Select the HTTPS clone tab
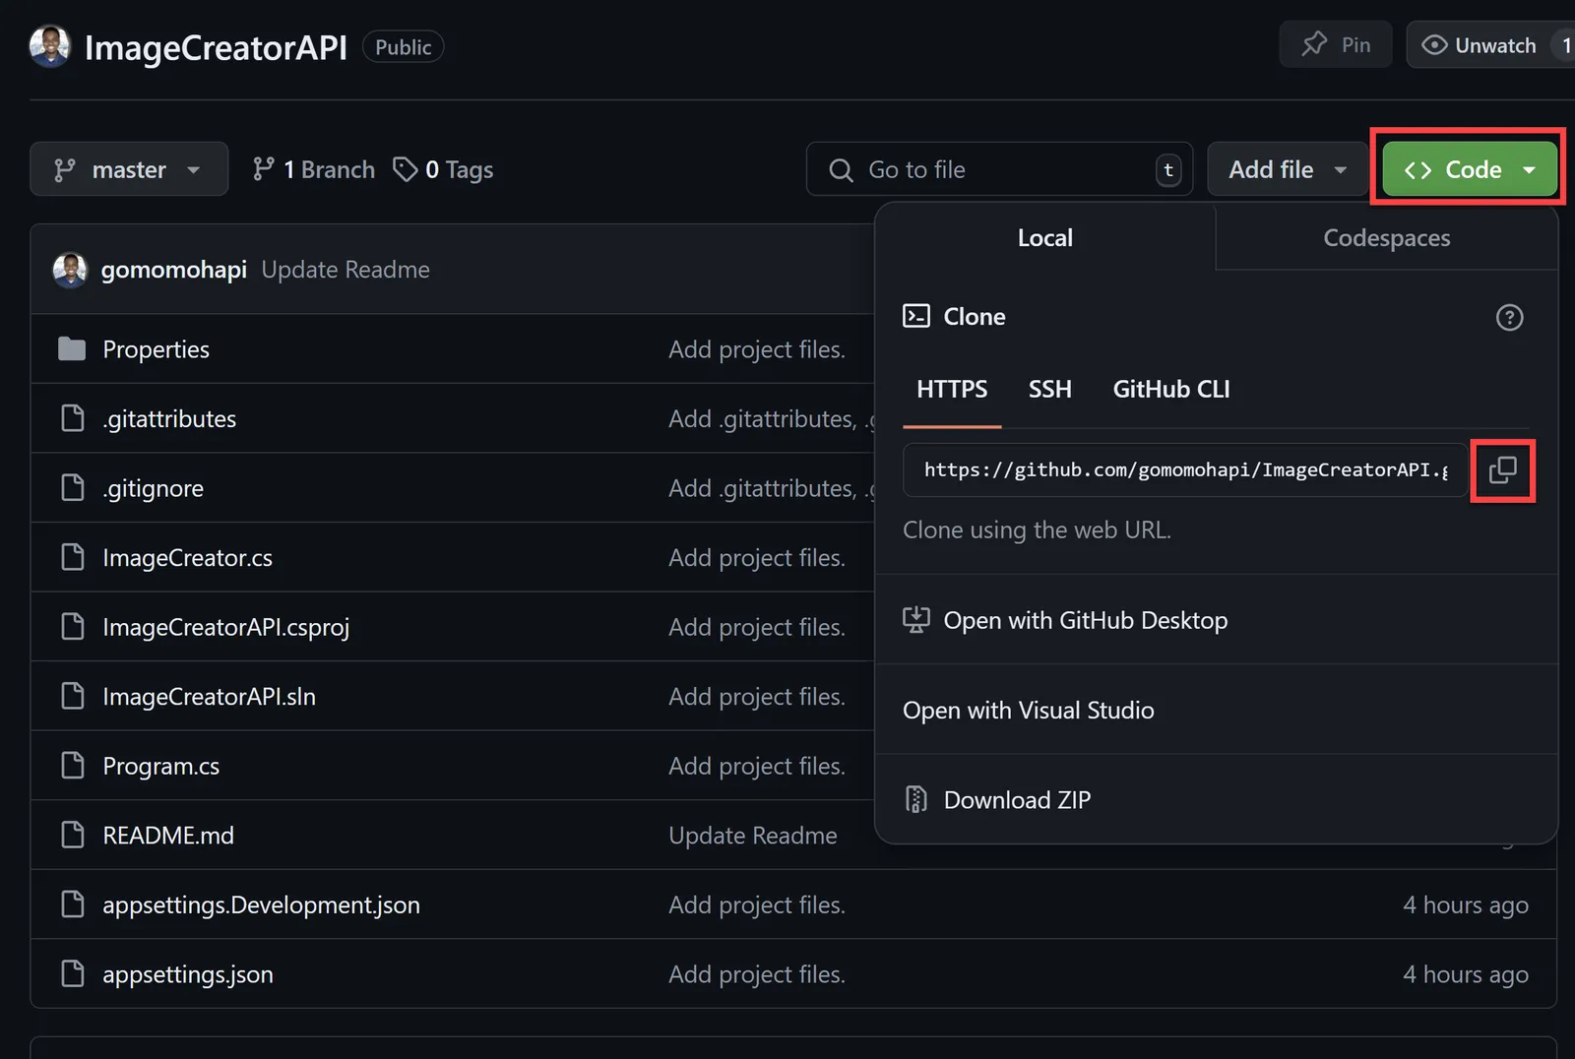The image size is (1575, 1059). click(x=952, y=390)
